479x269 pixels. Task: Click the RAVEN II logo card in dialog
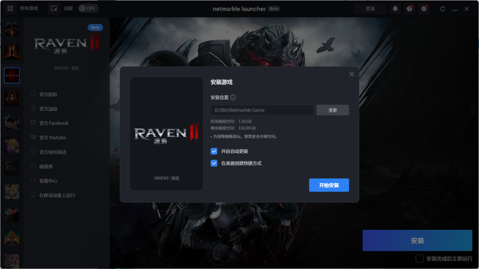[167, 134]
